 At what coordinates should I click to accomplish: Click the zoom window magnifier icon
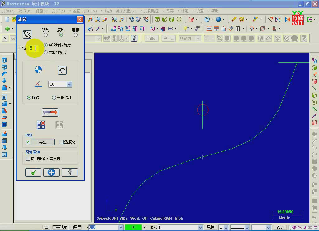coord(91,19)
